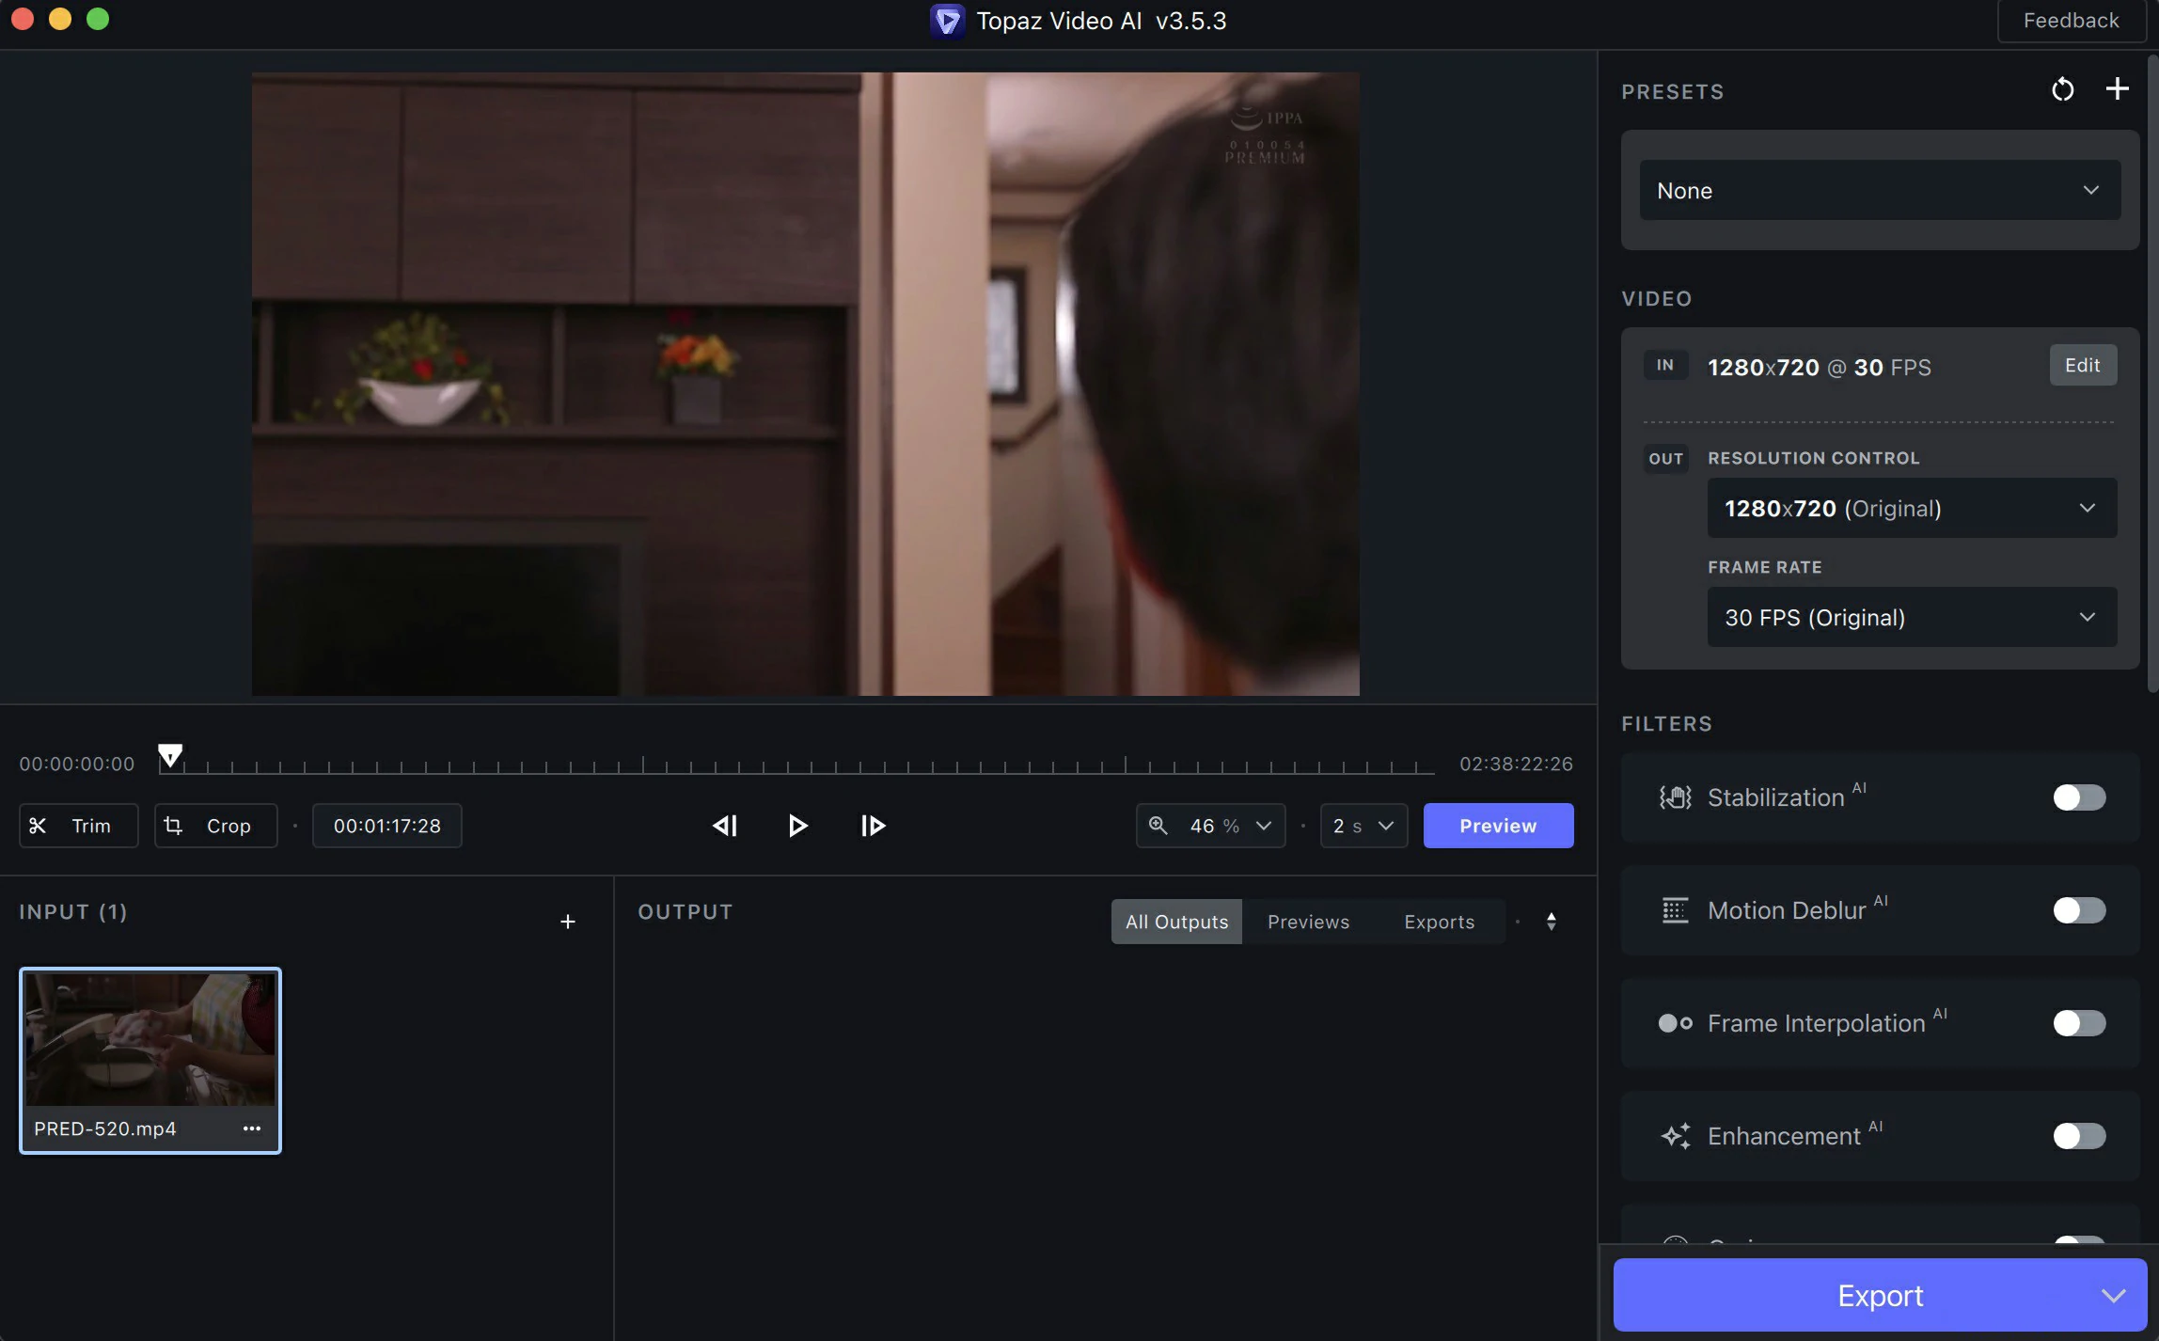Switch to Previews output tab

(x=1308, y=921)
